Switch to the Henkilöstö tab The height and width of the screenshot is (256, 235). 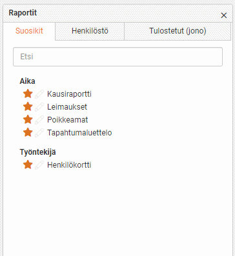click(x=90, y=31)
